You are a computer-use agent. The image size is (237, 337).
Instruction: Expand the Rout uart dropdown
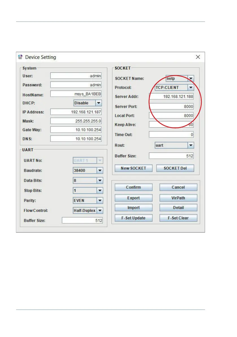tap(191, 145)
